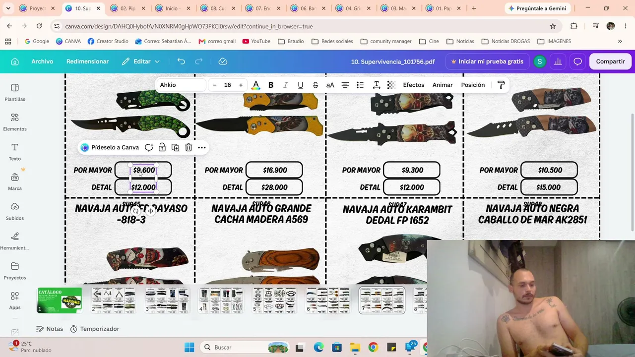Image resolution: width=635 pixels, height=357 pixels.
Task: Delete selection with trash icon
Action: tap(189, 147)
